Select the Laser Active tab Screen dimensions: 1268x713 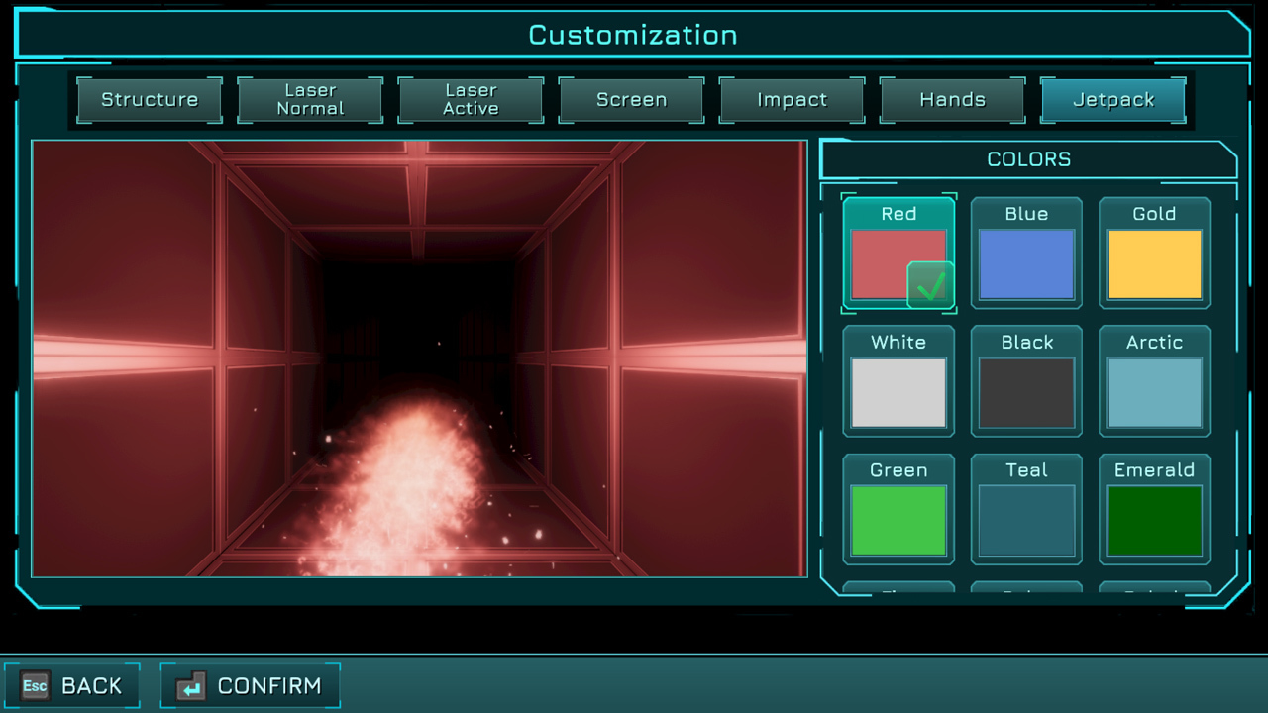471,100
